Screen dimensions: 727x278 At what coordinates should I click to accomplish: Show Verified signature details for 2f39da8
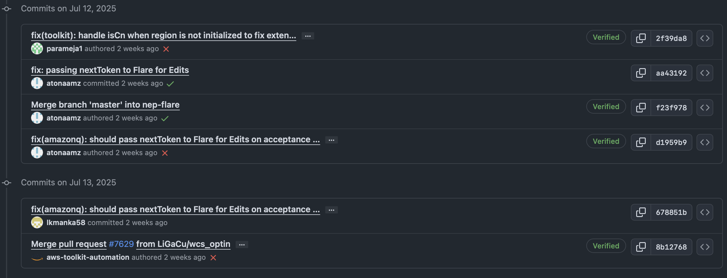606,37
